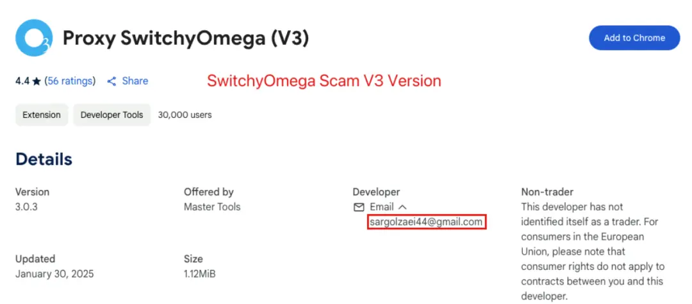Select the Extension category chip
692x304 pixels.
[42, 115]
